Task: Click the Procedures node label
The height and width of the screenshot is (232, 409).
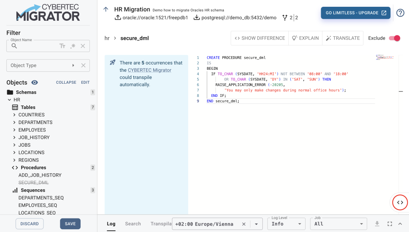Action: (34, 168)
